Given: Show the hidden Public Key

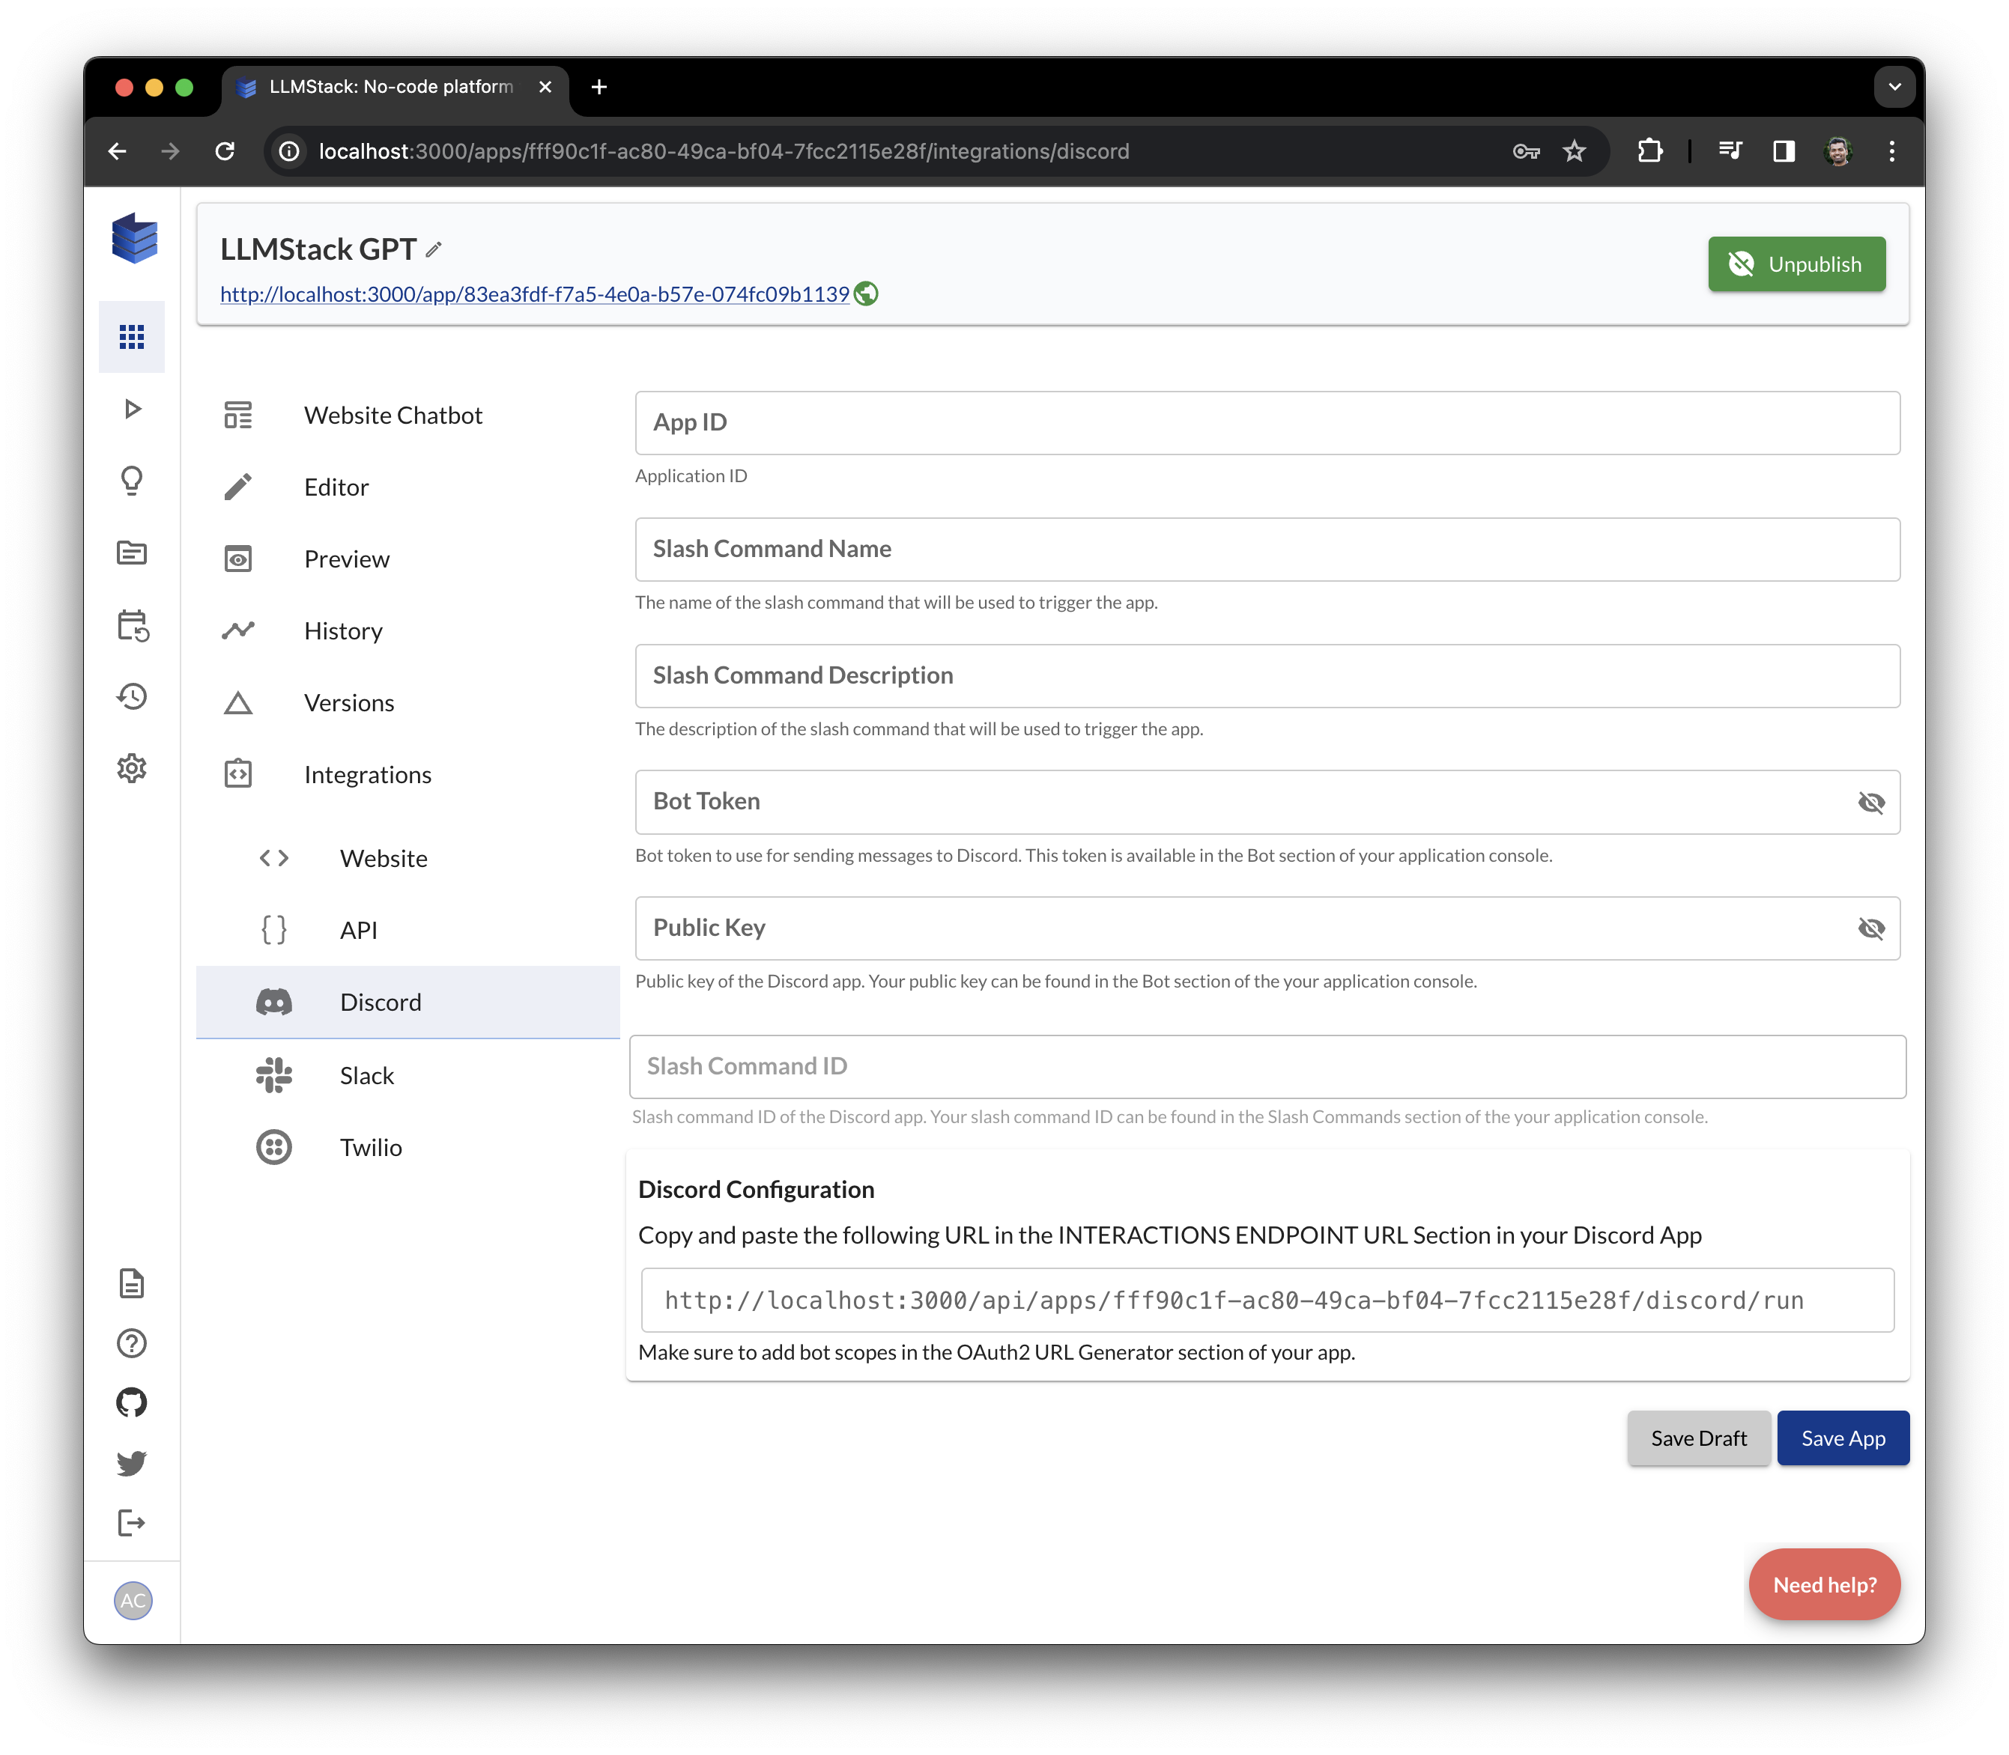Looking at the screenshot, I should tap(1873, 928).
